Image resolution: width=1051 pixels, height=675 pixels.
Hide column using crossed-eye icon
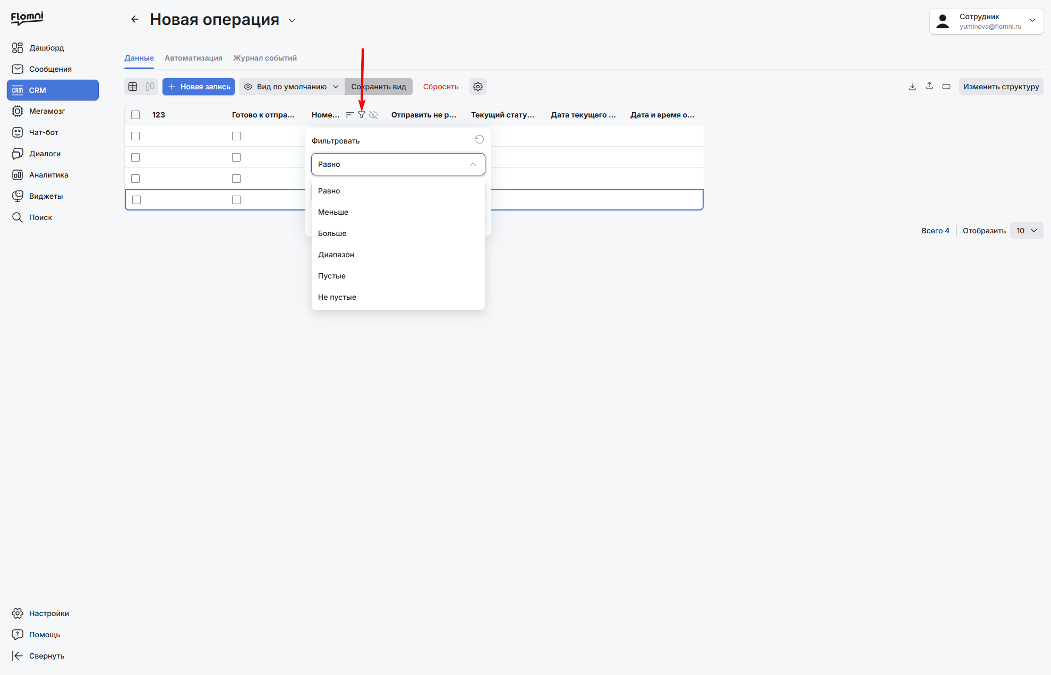point(373,115)
